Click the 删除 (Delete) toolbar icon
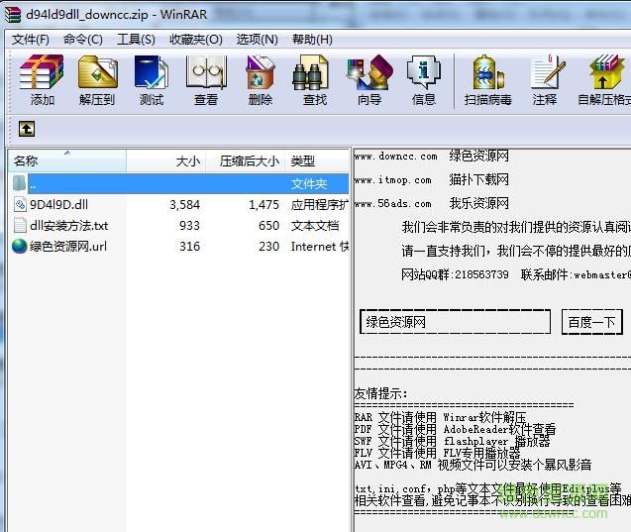 261,72
